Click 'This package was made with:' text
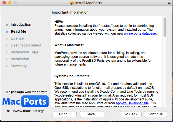This screenshot has height=122, width=173. coord(26,92)
